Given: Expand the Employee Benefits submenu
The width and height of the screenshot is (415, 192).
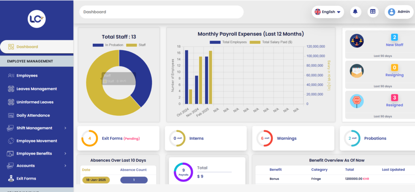Looking at the screenshot, I should click(x=65, y=154).
